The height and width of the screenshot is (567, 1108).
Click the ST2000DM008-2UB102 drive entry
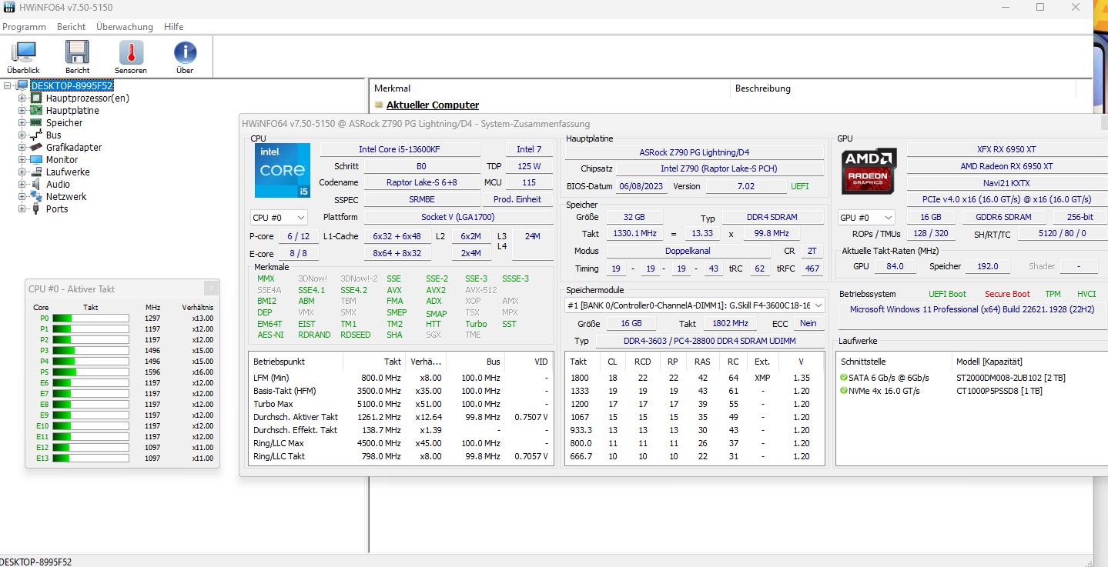click(1011, 378)
